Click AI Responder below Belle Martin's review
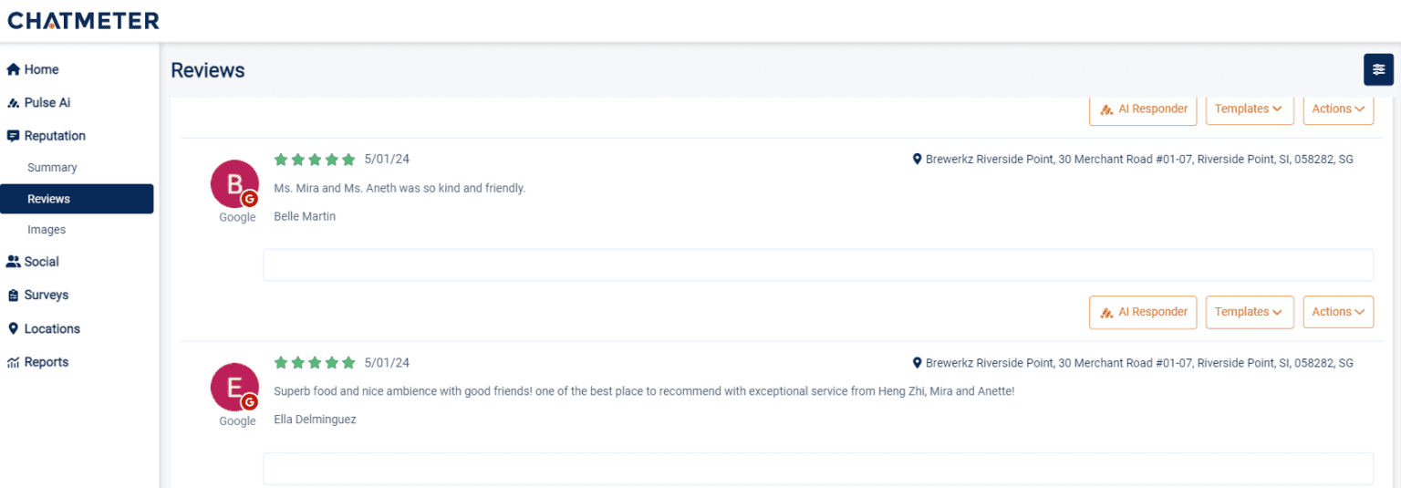 coord(1144,312)
